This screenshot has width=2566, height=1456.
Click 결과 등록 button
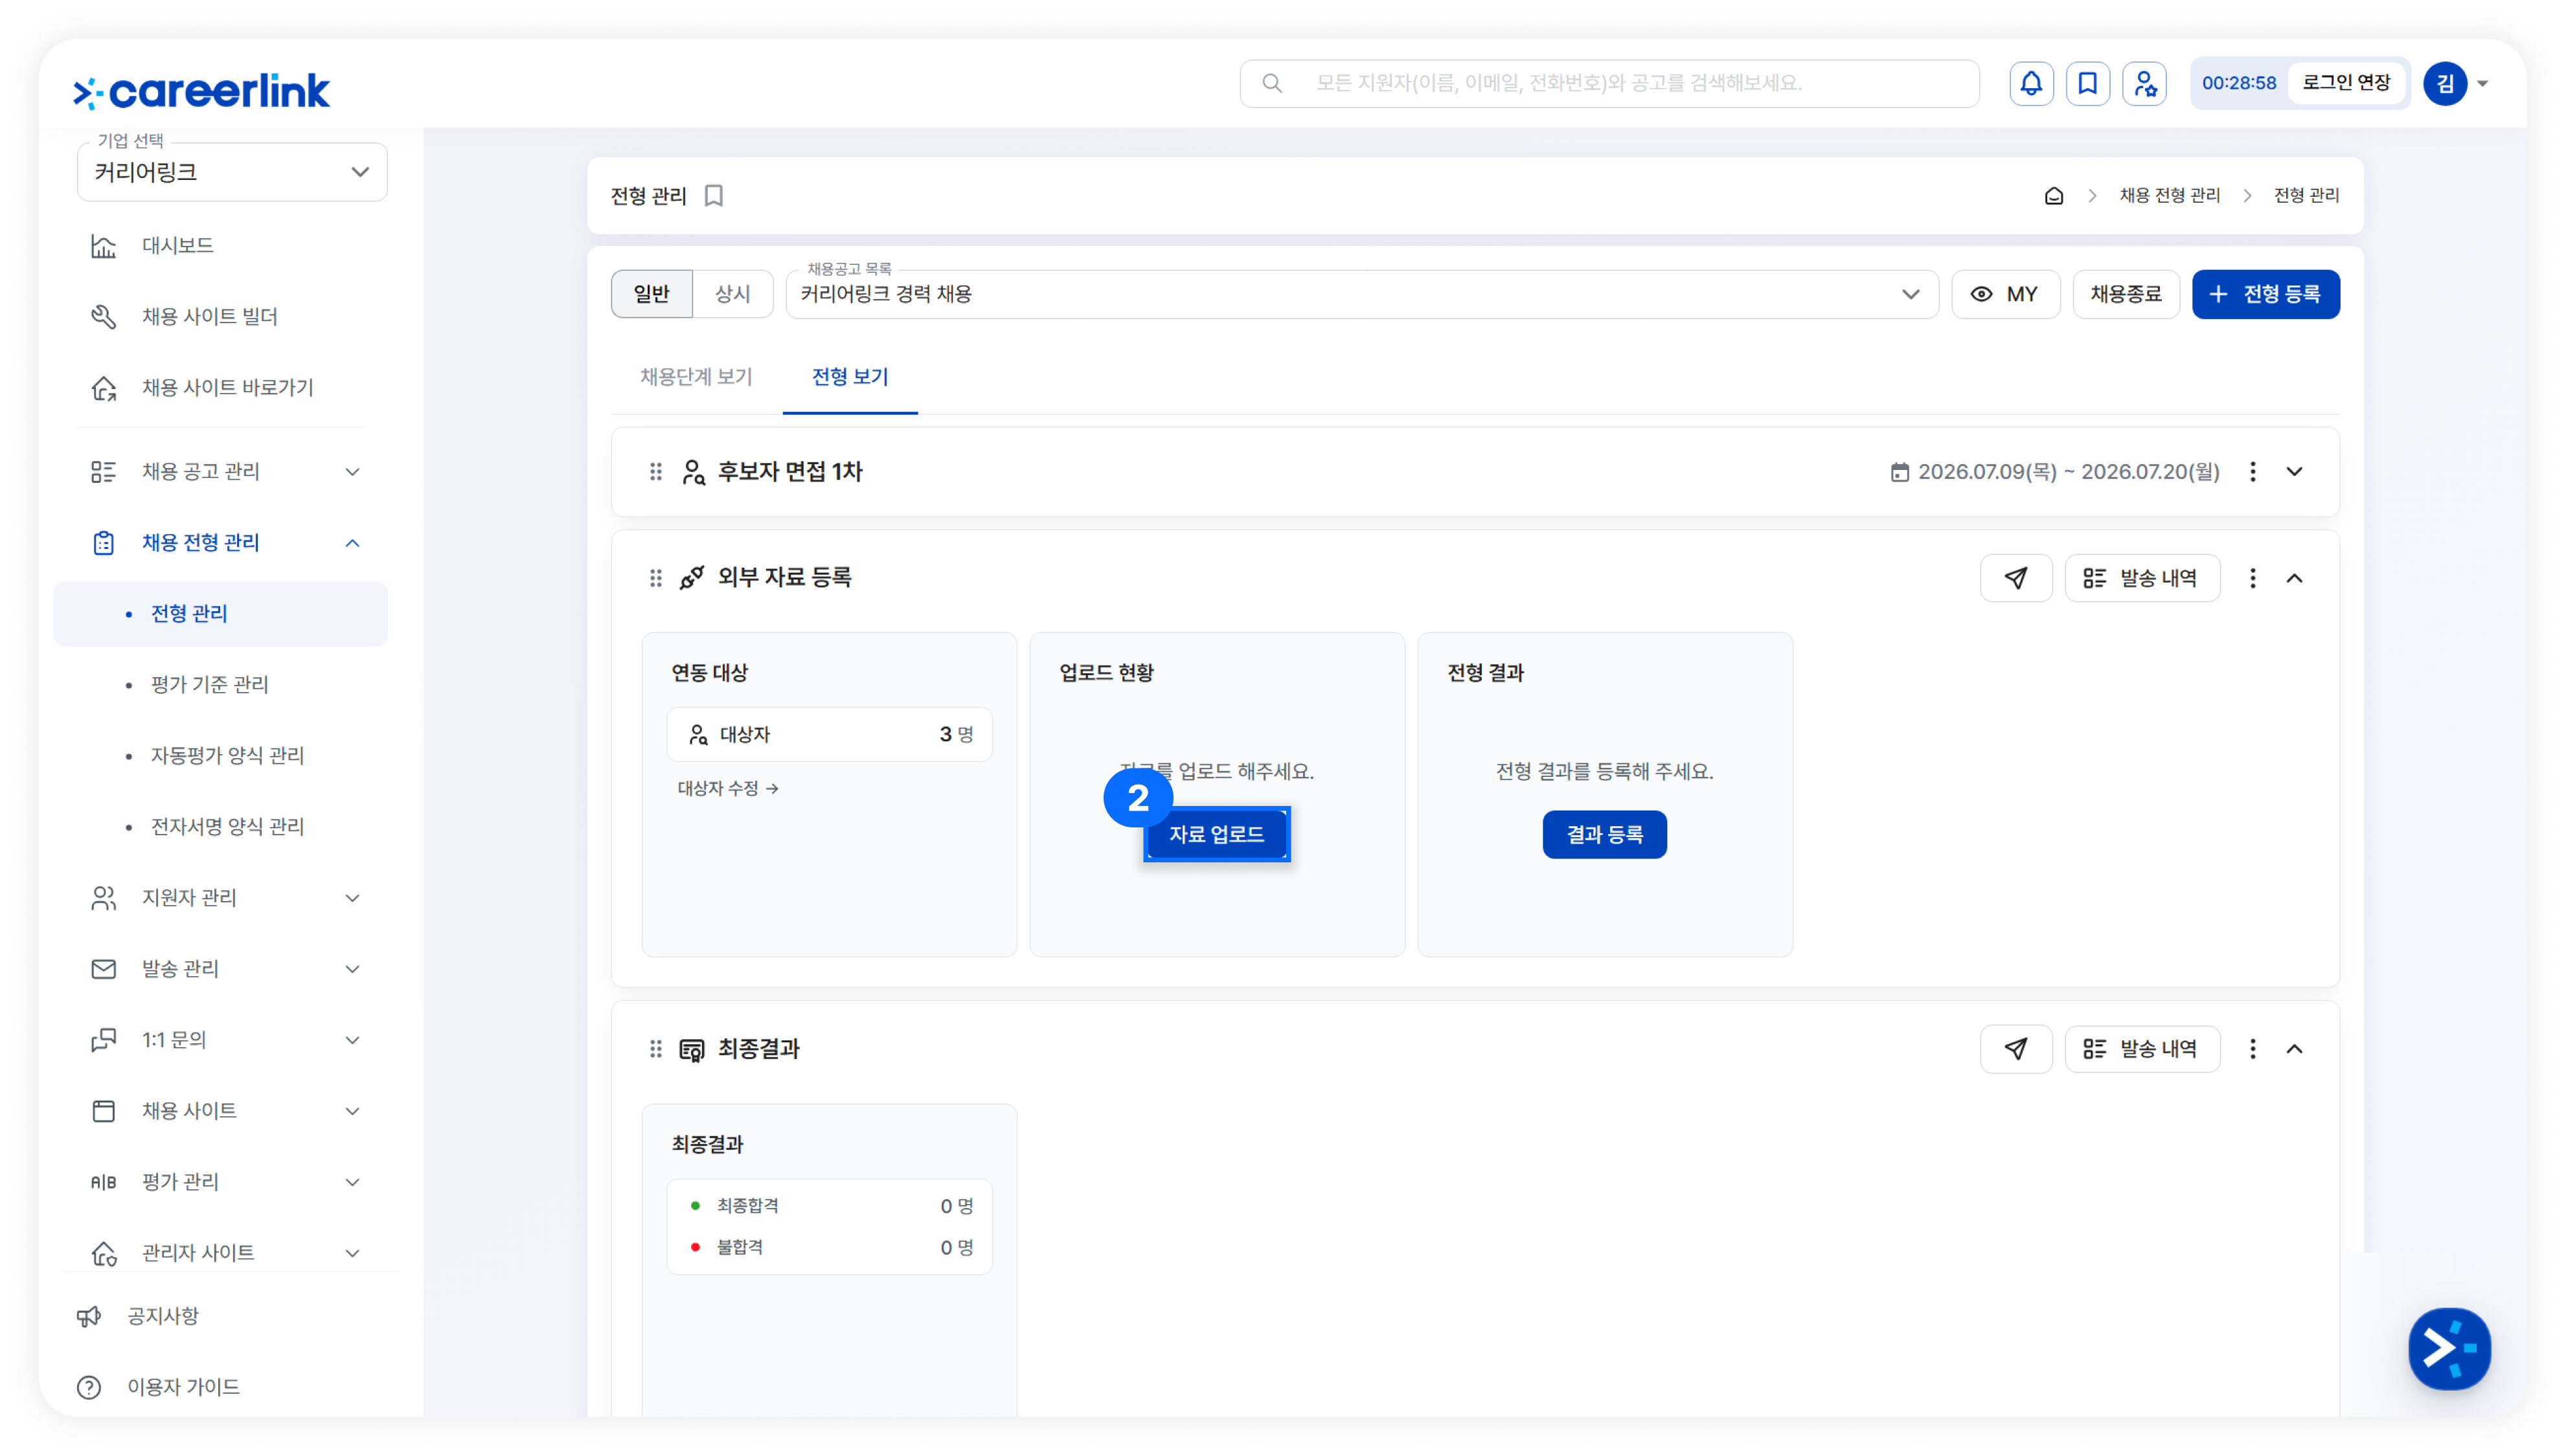click(x=1604, y=834)
